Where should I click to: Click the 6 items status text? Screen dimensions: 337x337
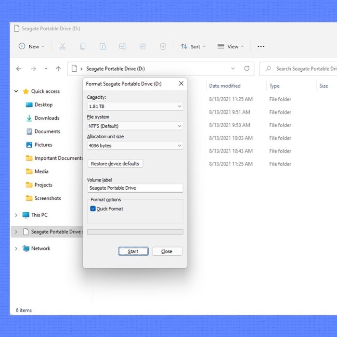click(24, 311)
